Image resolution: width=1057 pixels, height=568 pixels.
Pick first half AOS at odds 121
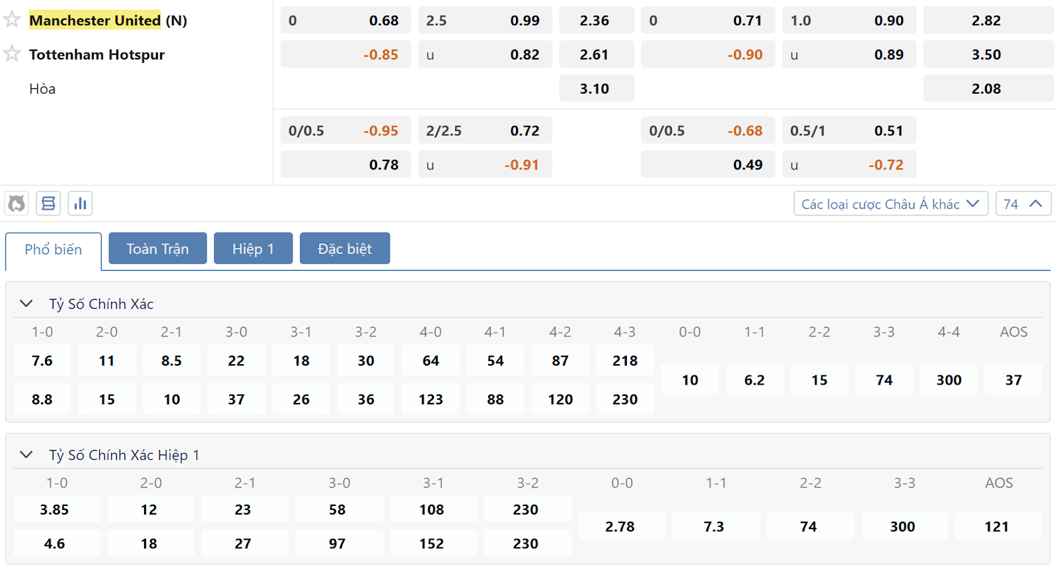[x=999, y=526]
